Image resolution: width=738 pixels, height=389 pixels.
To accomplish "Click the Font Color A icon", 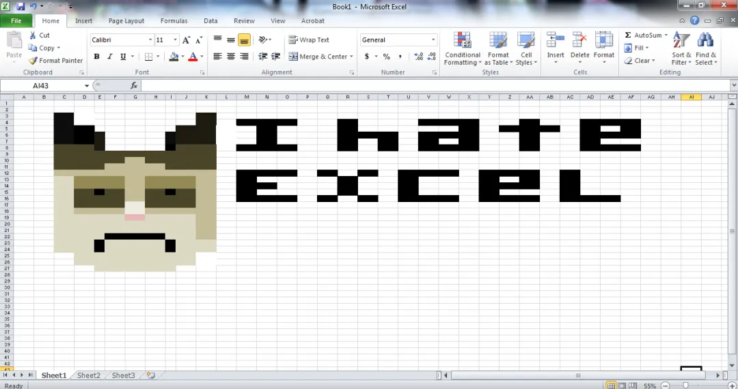I will [193, 57].
